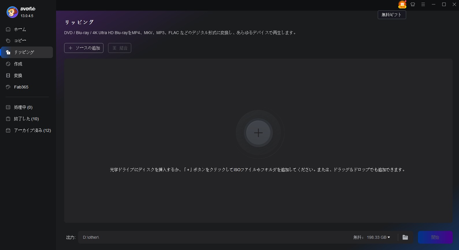
Task: Open the skin theme shirt icon
Action: coord(413,4)
